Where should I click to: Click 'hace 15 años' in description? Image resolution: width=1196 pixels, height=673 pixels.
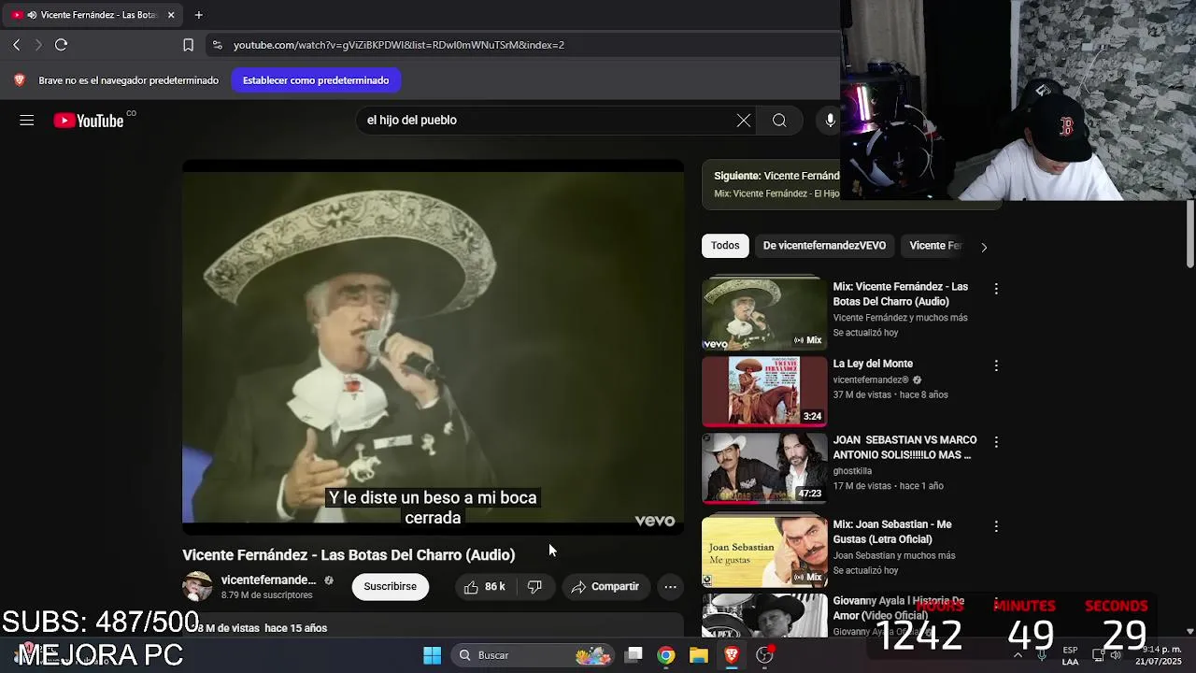click(295, 628)
